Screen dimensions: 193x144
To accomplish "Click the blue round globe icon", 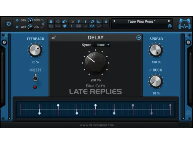I will (x=65, y=26).
